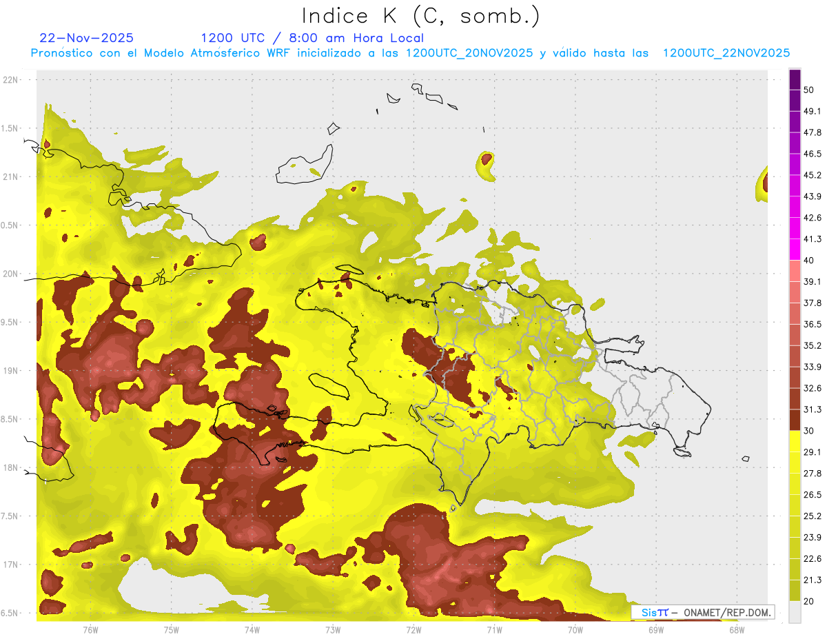Click the gray colorbar segment below 20
The image size is (827, 639).
point(795,612)
